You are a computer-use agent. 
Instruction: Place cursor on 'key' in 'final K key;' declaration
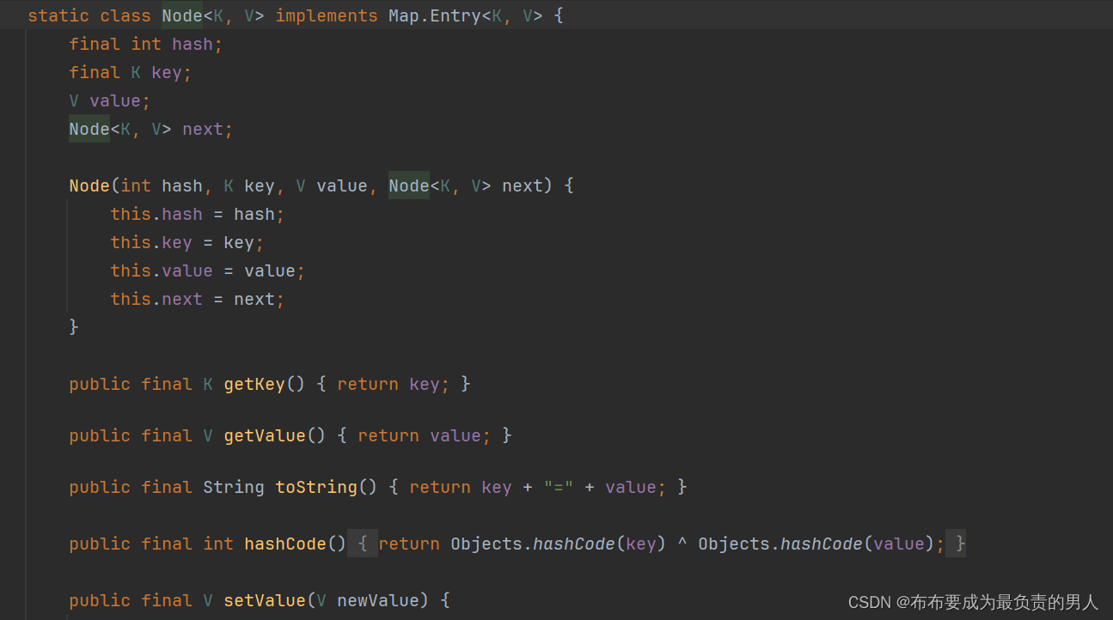pyautogui.click(x=167, y=72)
